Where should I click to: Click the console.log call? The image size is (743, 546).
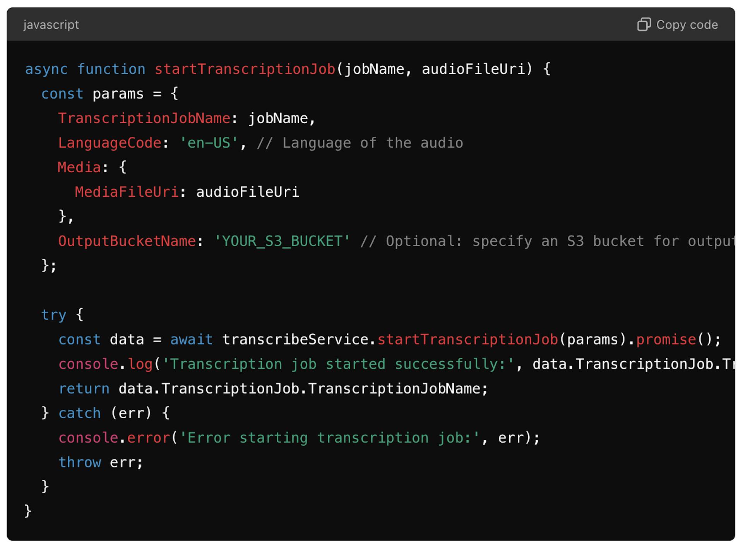pos(105,364)
